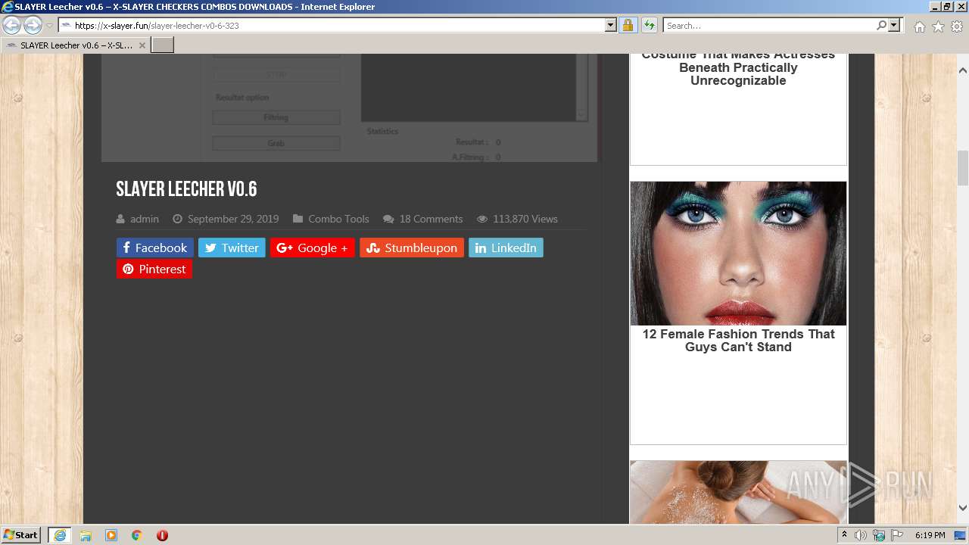
Task: Click the Action Center flag icon
Action: pos(897,535)
